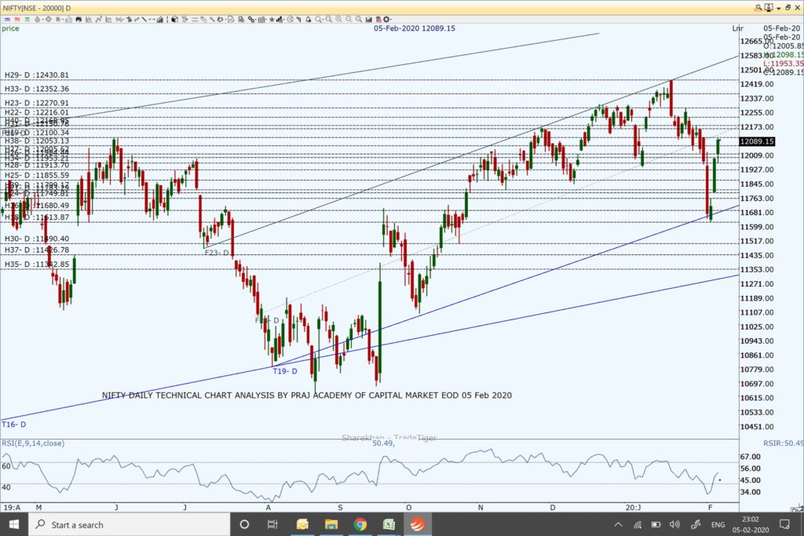Click the crosshair target icon in toolbar
Image resolution: width=804 pixels, height=536 pixels.
pos(48,20)
